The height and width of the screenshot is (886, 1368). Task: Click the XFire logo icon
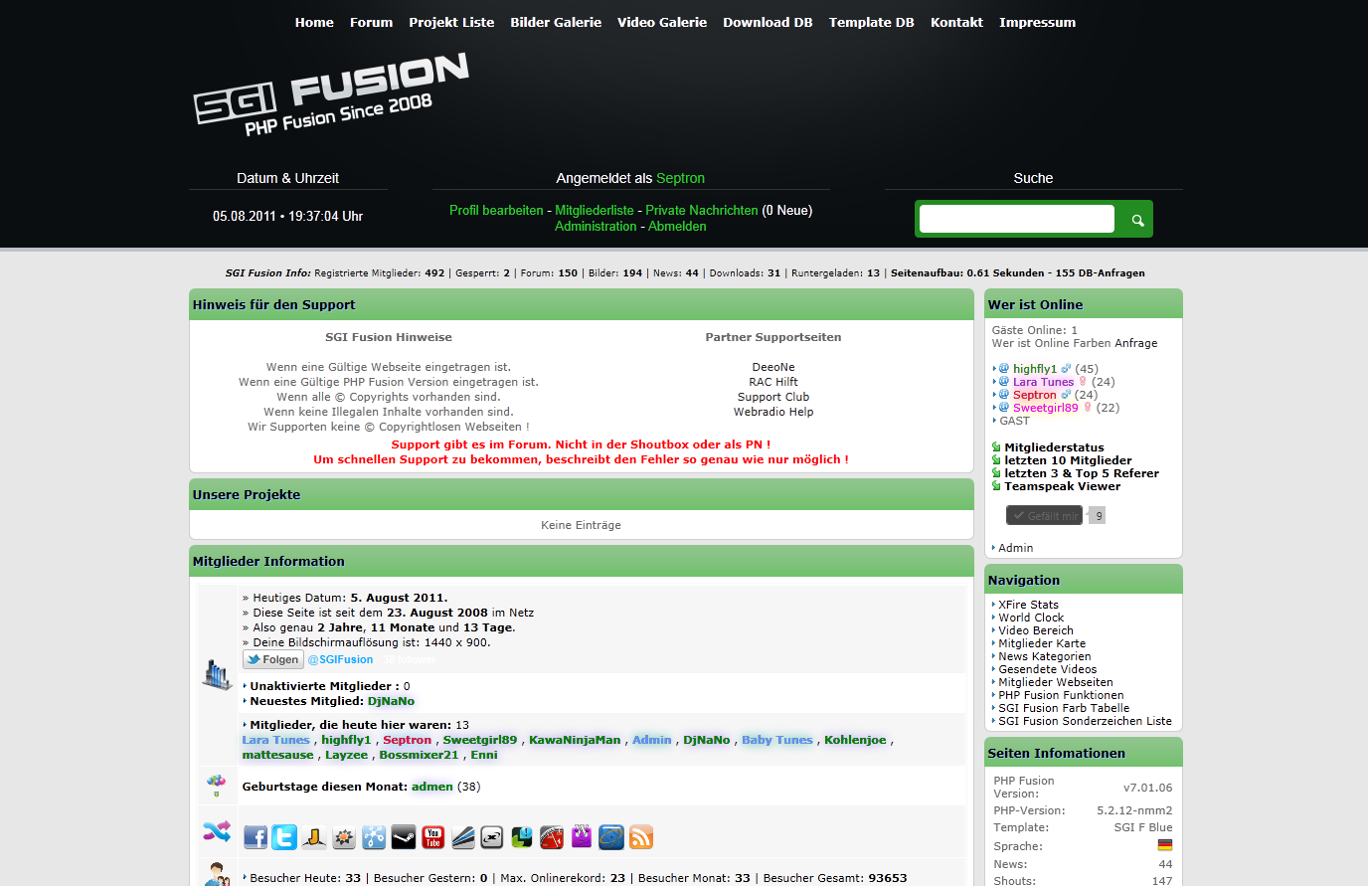point(492,837)
